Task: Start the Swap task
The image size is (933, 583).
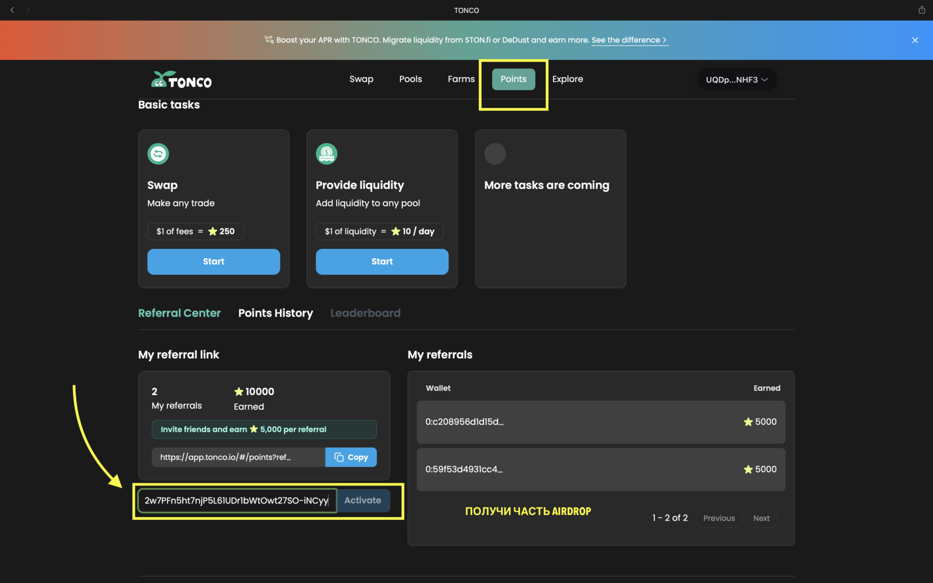Action: click(x=213, y=262)
